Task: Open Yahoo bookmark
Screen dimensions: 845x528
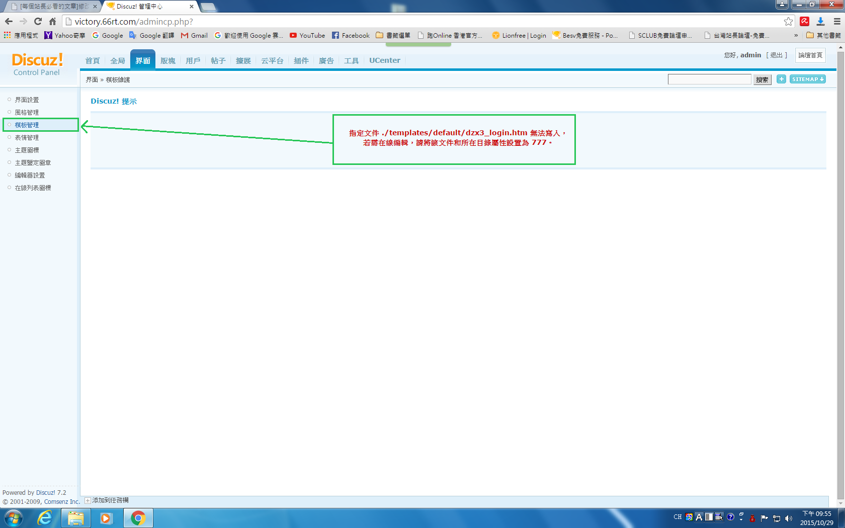Action: click(65, 35)
